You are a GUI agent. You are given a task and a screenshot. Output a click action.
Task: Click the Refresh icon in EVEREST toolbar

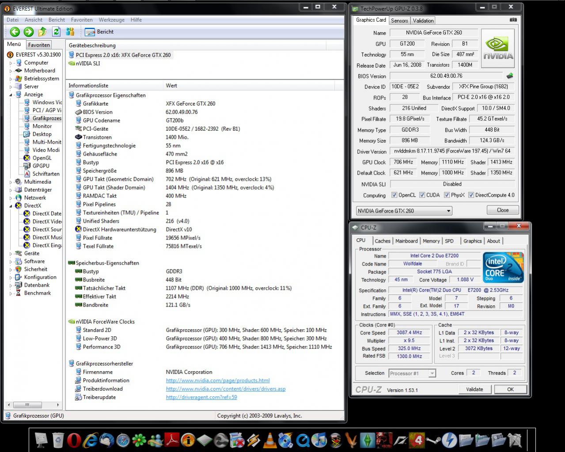pos(56,31)
